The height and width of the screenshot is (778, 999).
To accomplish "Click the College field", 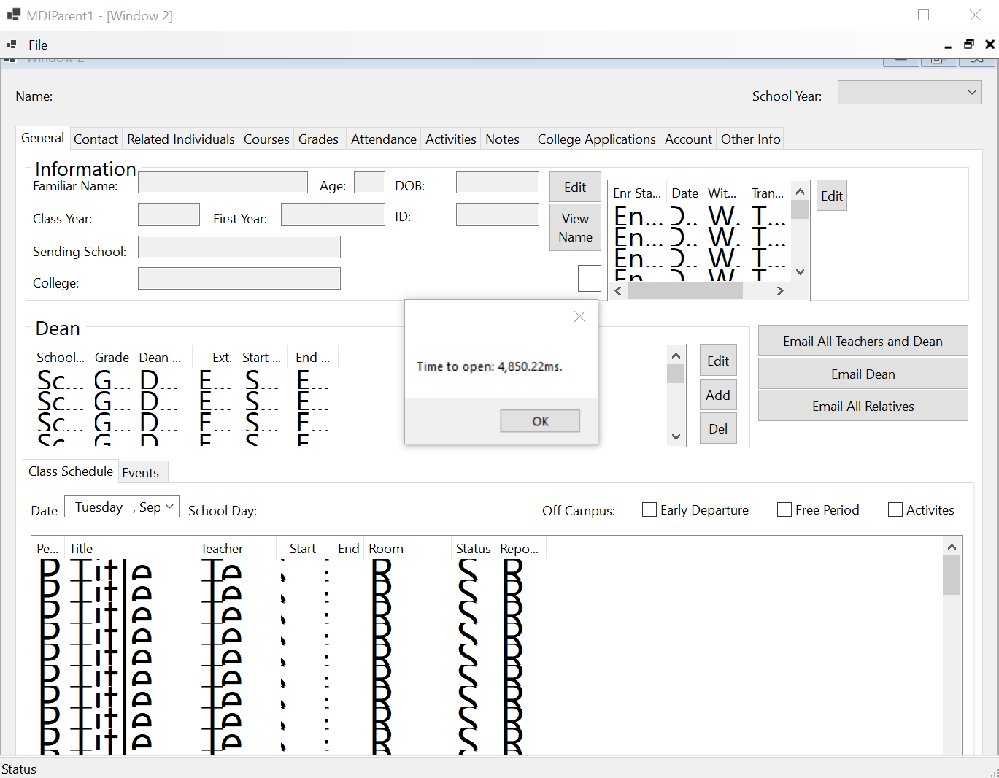I will click(x=239, y=279).
